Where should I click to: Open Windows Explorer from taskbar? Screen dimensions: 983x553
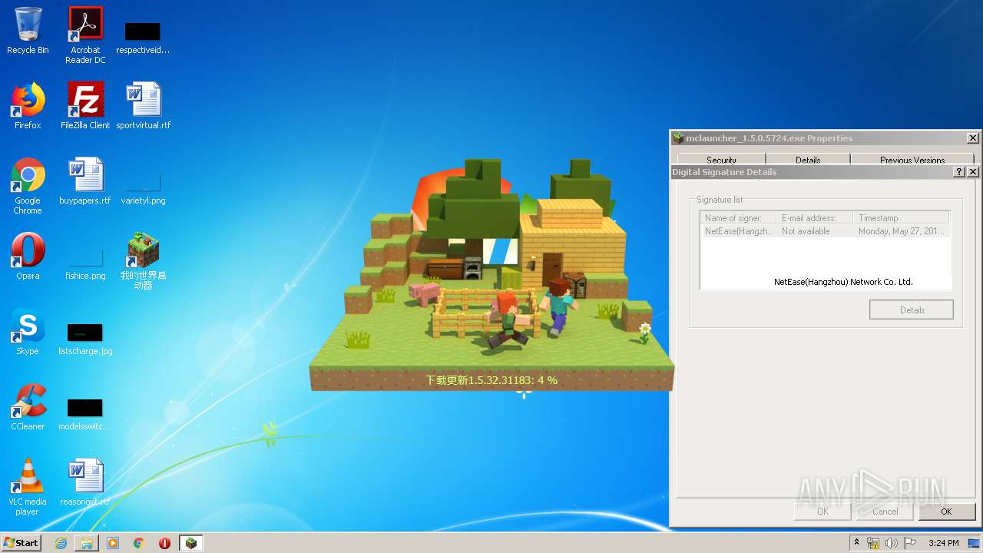(x=87, y=543)
